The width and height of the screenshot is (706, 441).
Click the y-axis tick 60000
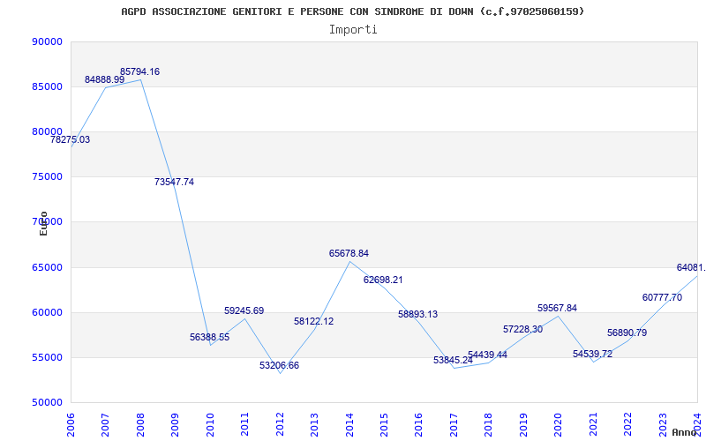click(47, 313)
